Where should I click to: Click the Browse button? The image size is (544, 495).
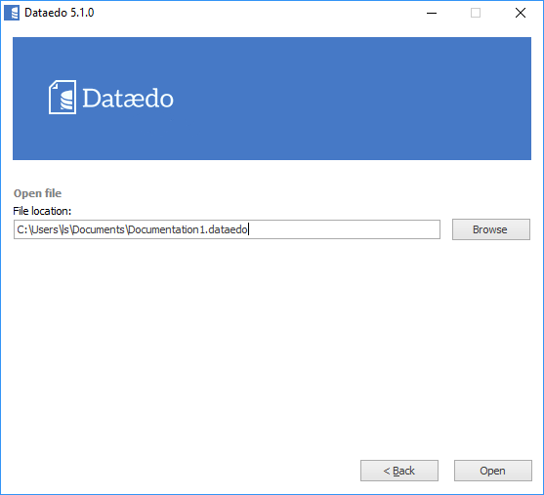coord(491,229)
